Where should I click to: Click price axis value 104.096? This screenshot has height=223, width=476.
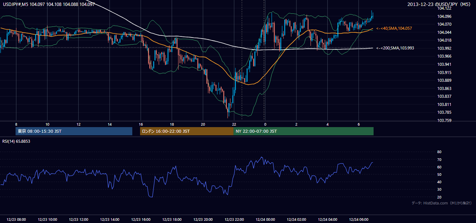[444, 16]
